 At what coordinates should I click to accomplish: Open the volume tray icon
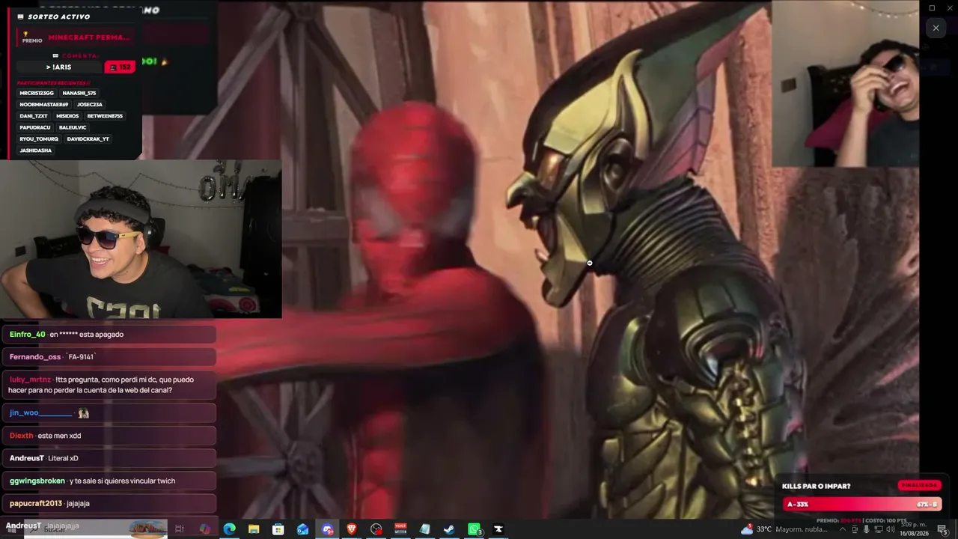coord(891,529)
